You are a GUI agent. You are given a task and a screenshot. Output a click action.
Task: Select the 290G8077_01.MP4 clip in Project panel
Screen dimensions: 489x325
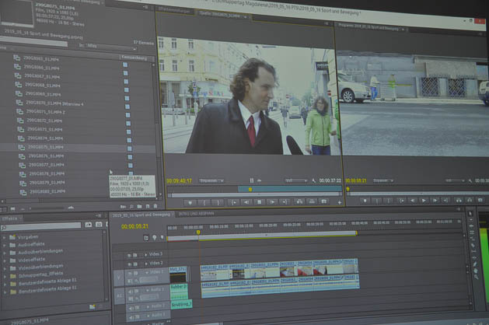click(47, 165)
